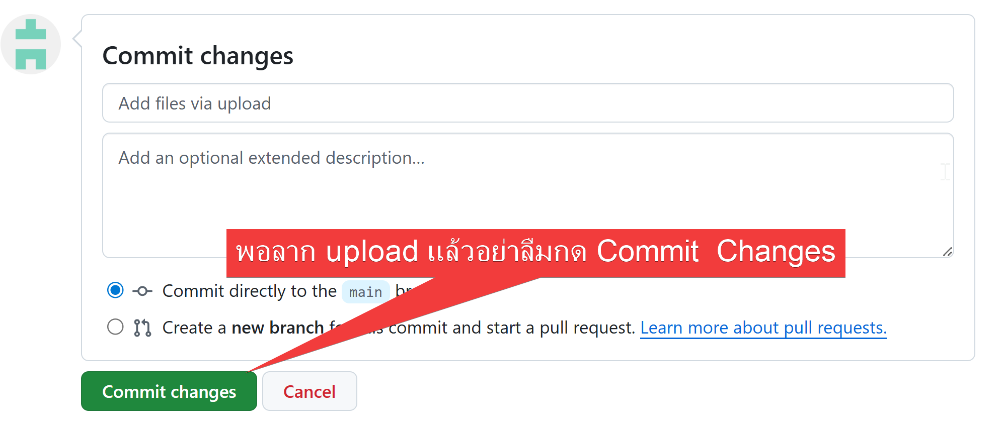Click the 'Commit directly to the' label
Screen dimensions: 1004x433
click(x=249, y=291)
